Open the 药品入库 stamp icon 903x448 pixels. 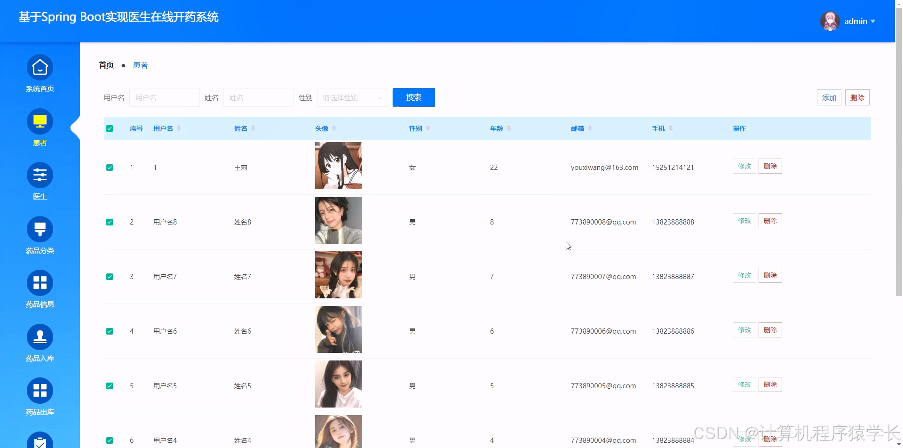click(40, 337)
